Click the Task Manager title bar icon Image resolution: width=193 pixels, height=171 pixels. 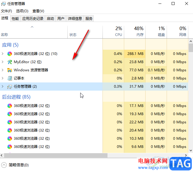tap(4, 4)
